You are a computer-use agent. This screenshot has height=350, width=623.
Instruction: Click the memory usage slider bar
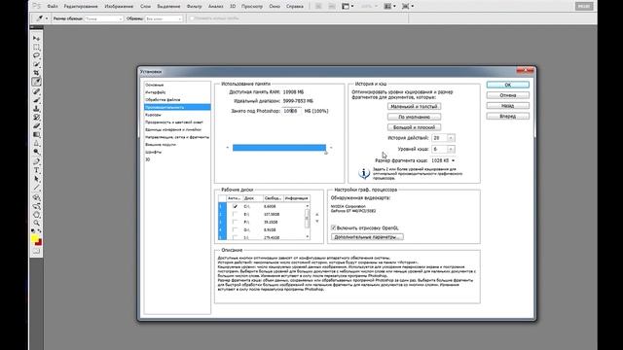(279, 148)
